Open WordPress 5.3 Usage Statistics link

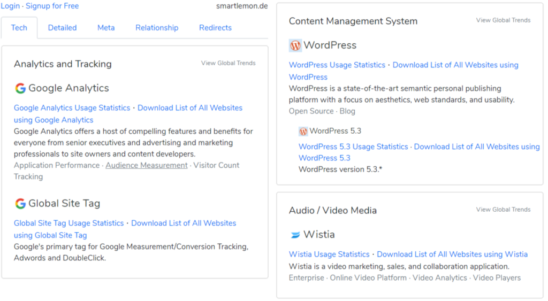353,146
